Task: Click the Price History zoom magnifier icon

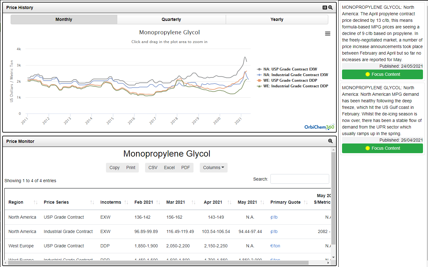Action: click(330, 7)
